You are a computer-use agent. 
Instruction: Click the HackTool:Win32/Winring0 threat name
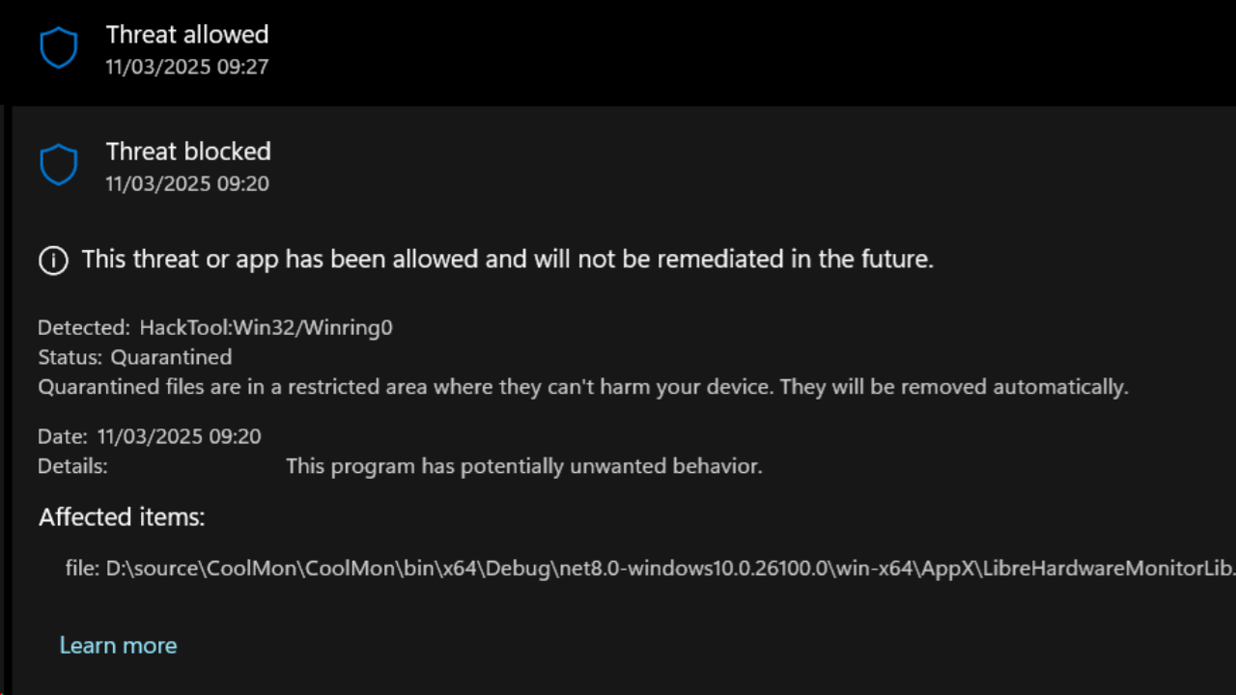point(266,327)
